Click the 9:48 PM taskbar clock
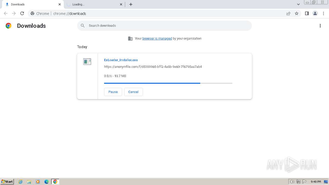The image size is (329, 185). [x=316, y=182]
